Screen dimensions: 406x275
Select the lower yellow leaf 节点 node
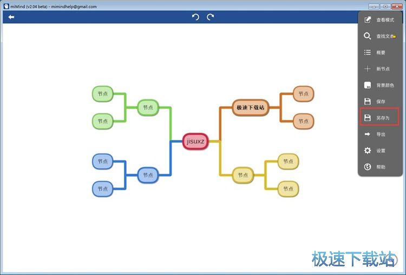click(288, 189)
